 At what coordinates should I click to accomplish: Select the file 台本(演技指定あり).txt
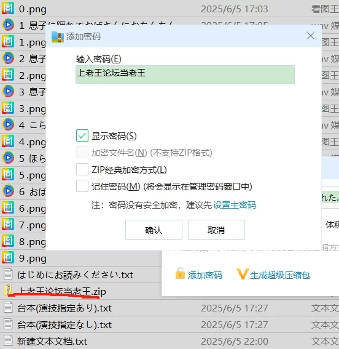click(x=64, y=308)
